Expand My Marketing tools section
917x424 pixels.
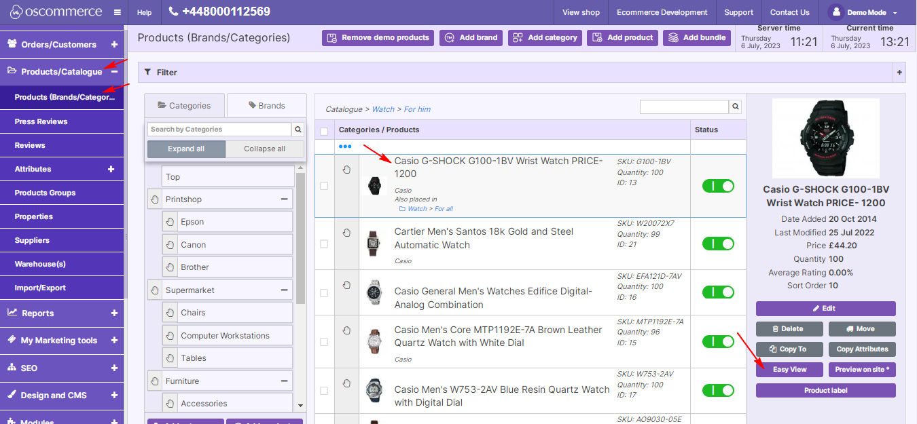pyautogui.click(x=114, y=341)
